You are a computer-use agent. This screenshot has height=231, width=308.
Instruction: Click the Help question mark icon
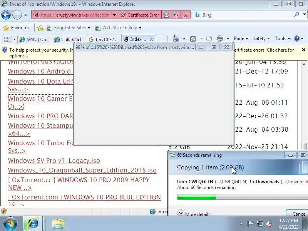pyautogui.click(x=296, y=38)
